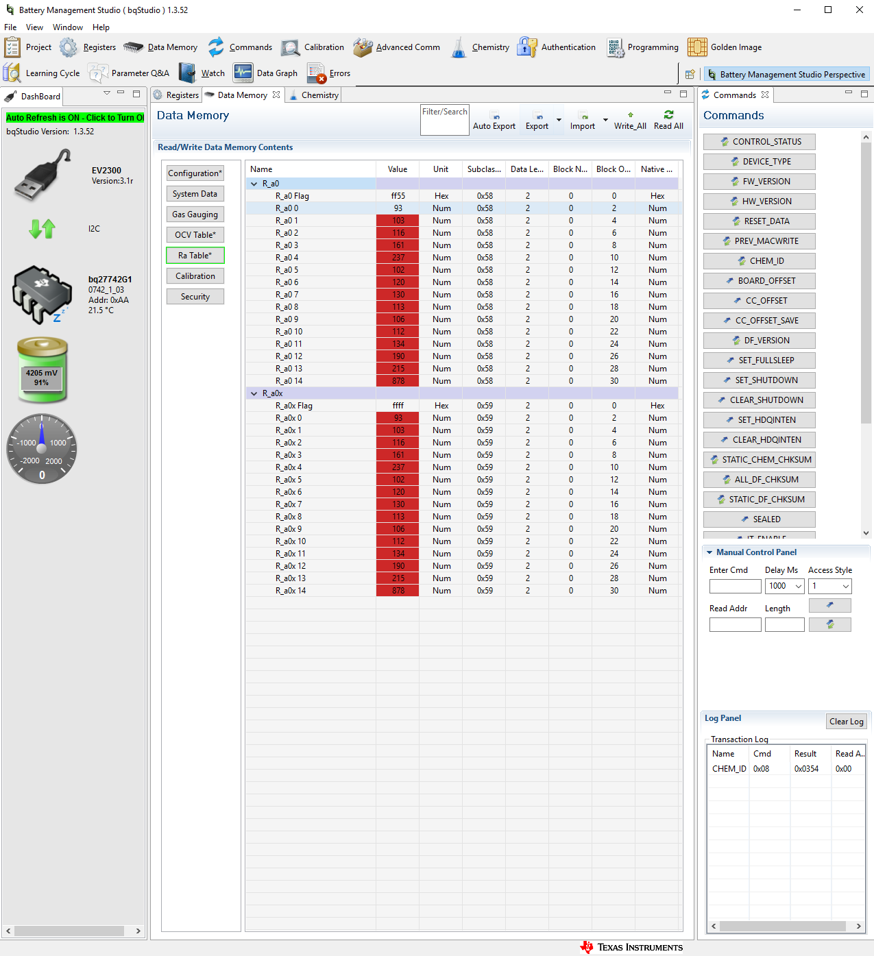Click the Battery Management Studio Perspective button
Viewport: 874px width, 956px height.
pos(786,74)
